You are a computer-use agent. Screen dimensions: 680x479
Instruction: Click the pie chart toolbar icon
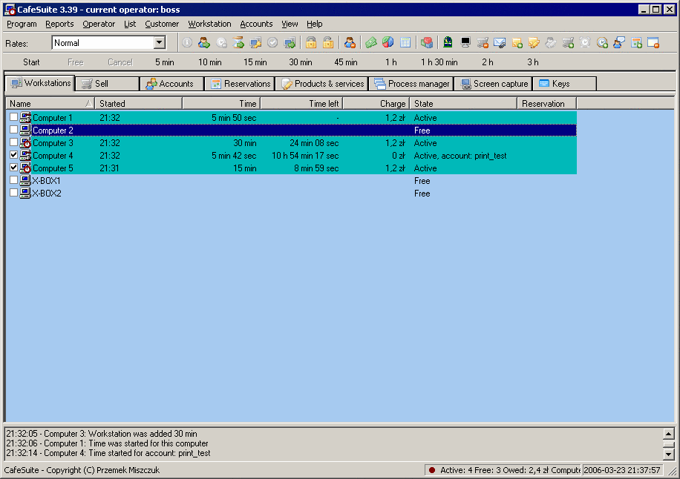388,43
